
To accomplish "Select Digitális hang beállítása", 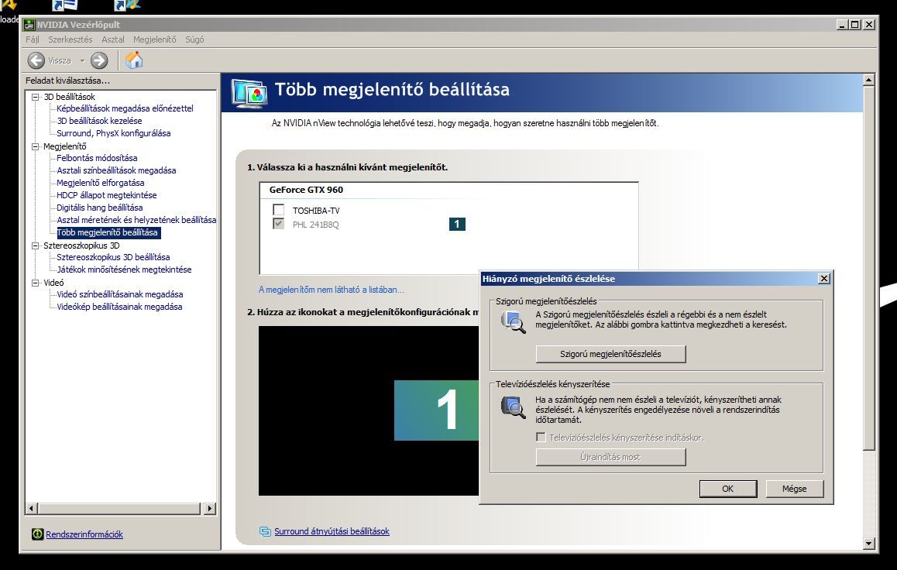I will coord(100,208).
